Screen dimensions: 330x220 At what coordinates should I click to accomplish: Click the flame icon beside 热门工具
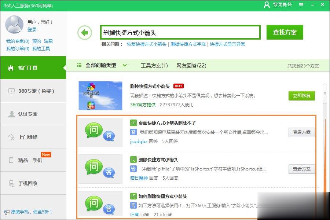(x=11, y=68)
